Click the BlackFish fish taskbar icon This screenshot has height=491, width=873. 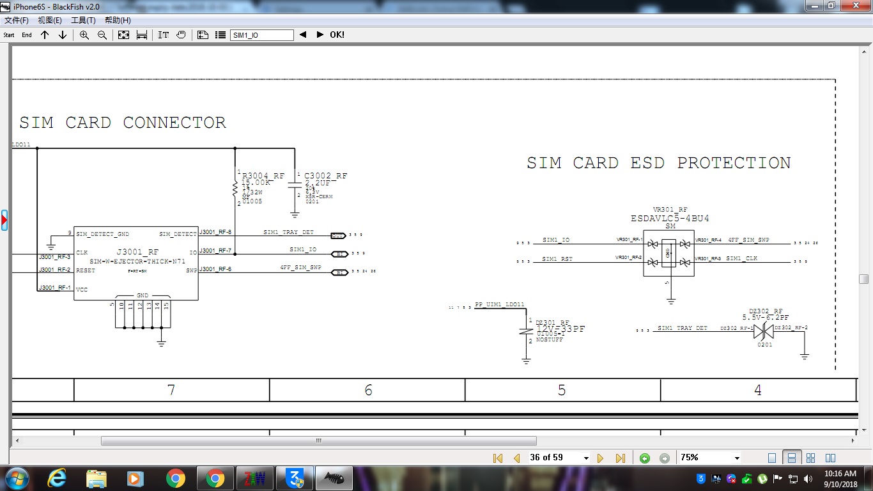[x=334, y=478]
